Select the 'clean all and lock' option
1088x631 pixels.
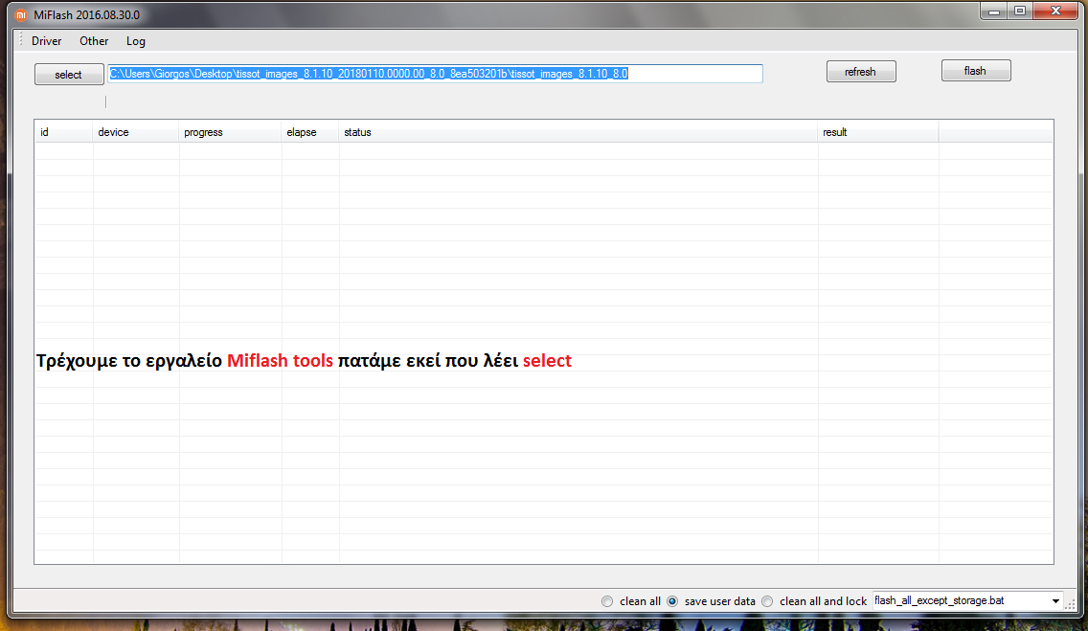(767, 601)
